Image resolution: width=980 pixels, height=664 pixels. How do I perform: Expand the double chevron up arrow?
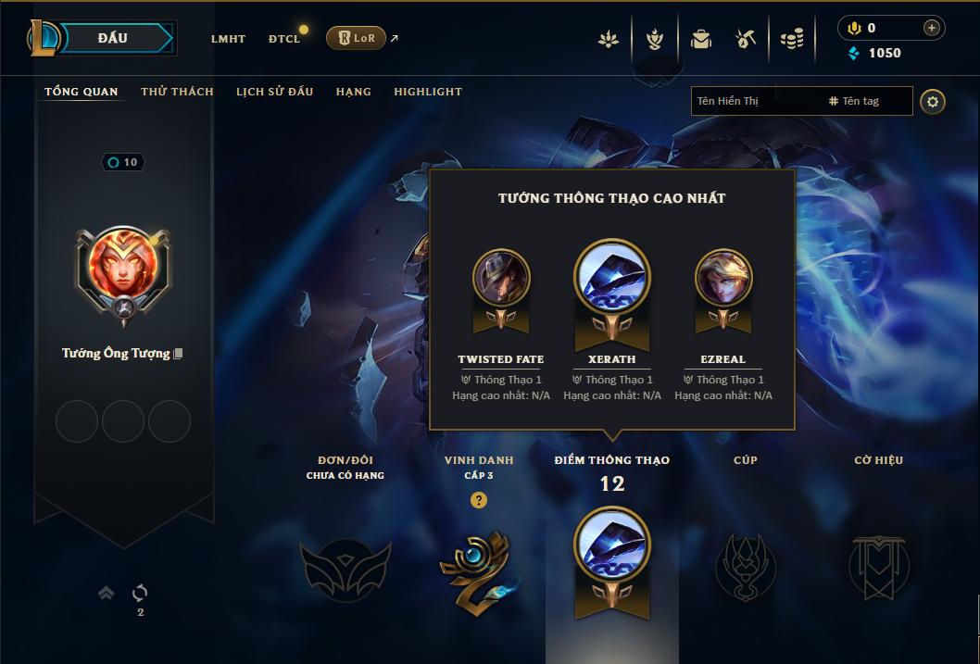click(x=107, y=592)
